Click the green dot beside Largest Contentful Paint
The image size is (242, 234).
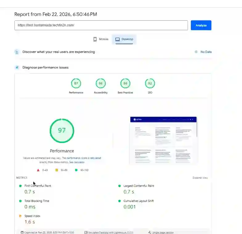click(119, 186)
